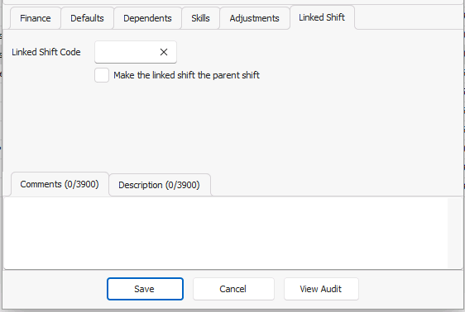Image resolution: width=465 pixels, height=312 pixels.
Task: Select the Skills tab
Action: point(200,18)
